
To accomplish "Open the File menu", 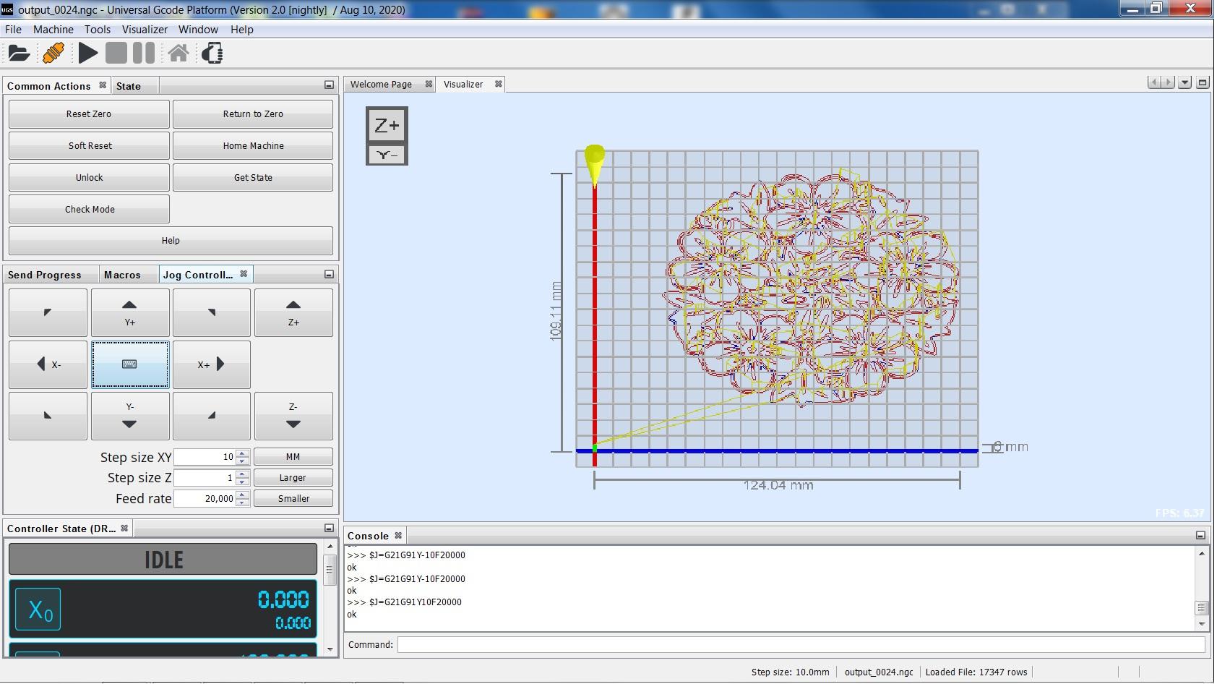I will [14, 30].
